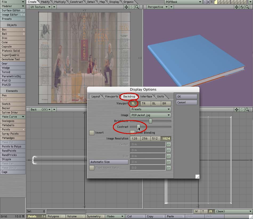The height and width of the screenshot is (219, 253).
Task: Click OK in Display Options
Action: [186, 96]
